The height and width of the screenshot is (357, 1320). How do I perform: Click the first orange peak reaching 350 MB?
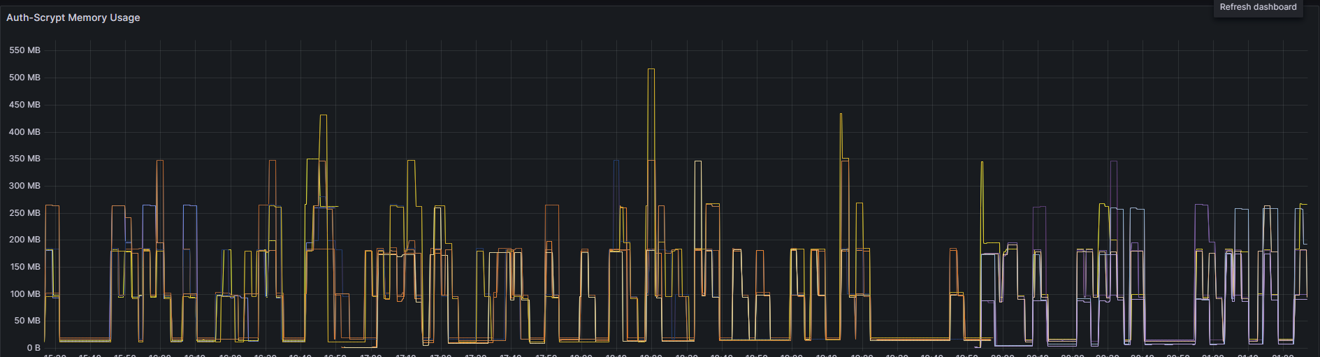(159, 161)
